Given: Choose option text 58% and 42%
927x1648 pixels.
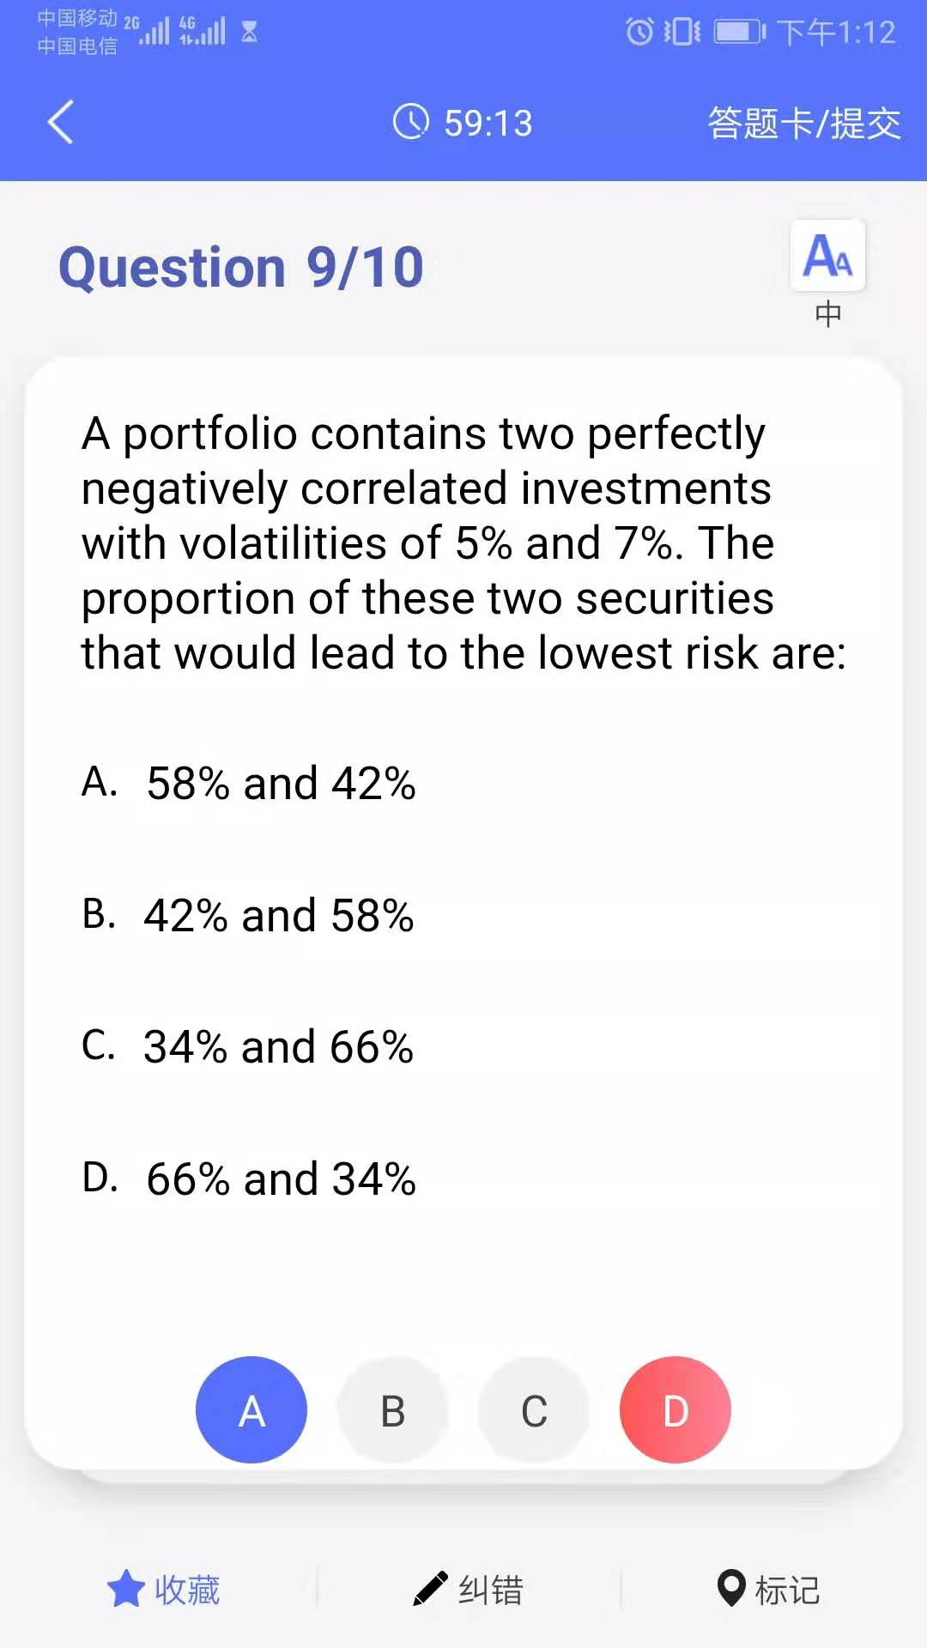Looking at the screenshot, I should [282, 784].
